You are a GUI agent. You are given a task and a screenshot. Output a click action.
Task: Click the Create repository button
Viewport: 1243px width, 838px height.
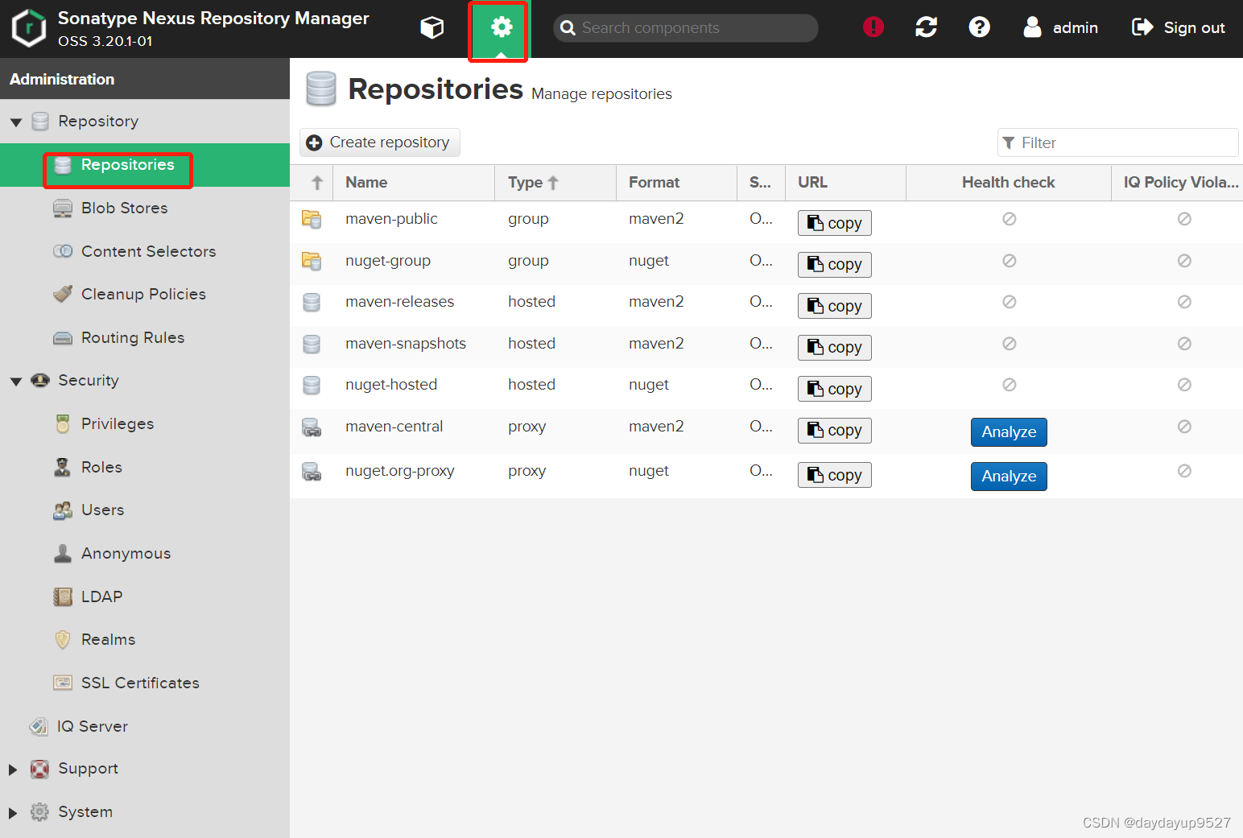tap(380, 142)
